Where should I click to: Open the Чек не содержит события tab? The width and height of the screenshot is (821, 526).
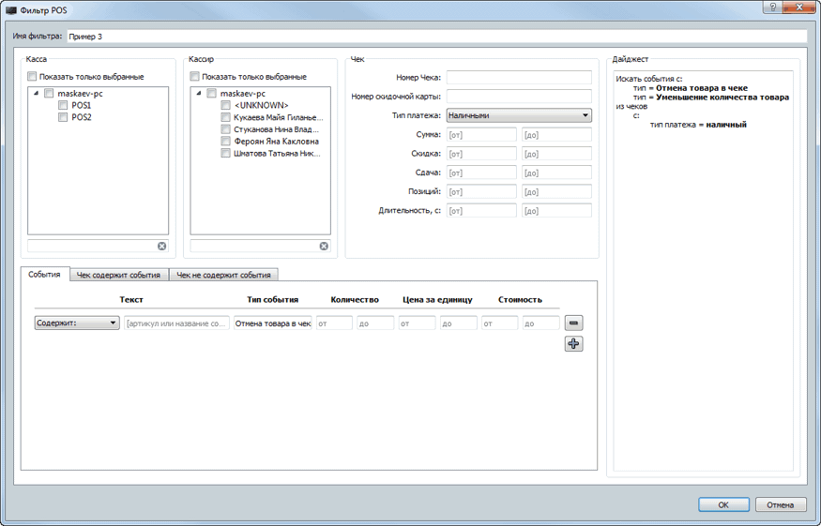[x=224, y=276]
